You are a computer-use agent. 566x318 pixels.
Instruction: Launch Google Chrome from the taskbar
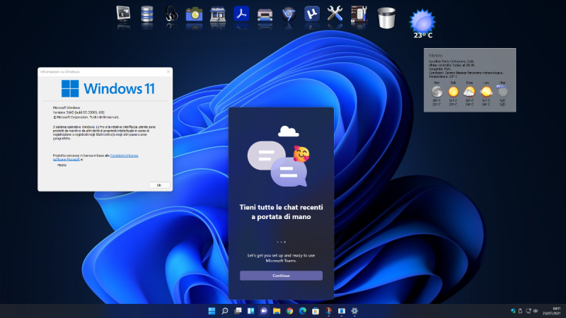click(290, 311)
